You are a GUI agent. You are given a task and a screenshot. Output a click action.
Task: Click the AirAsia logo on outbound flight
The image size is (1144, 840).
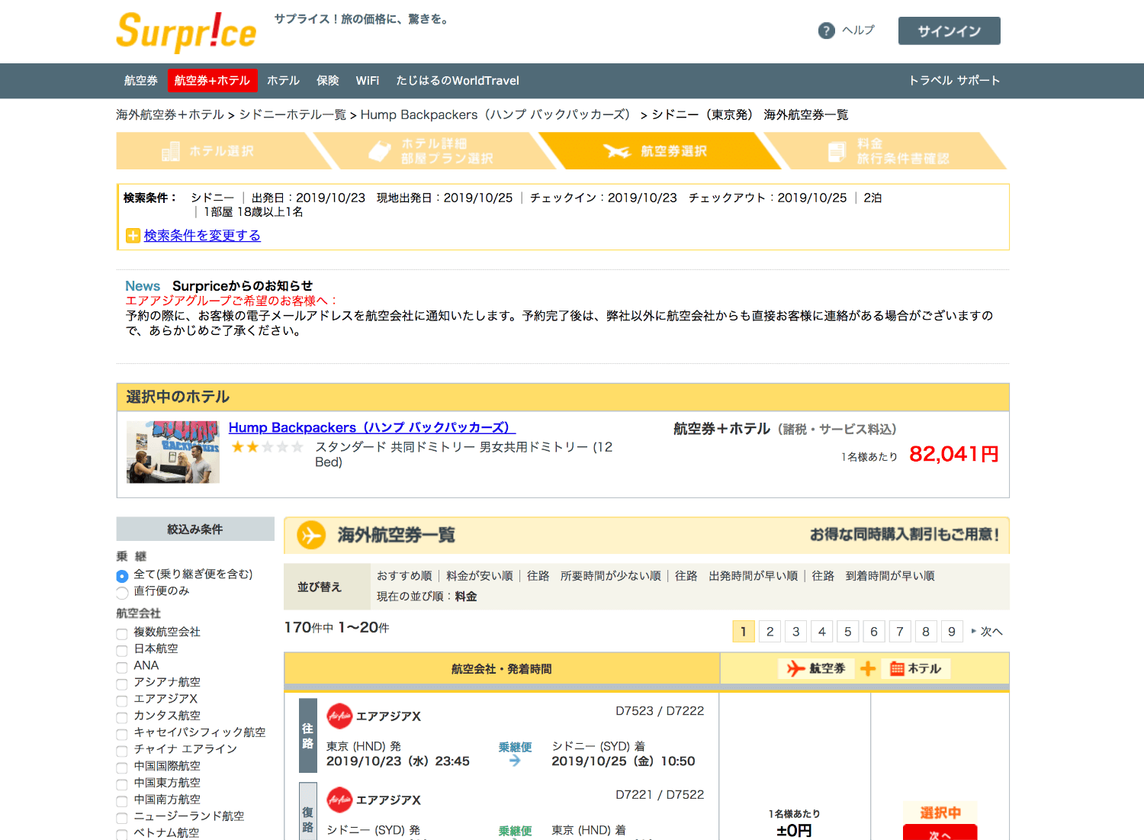(339, 716)
